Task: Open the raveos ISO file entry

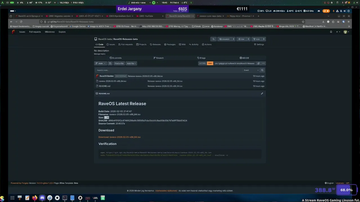Action: (112, 81)
